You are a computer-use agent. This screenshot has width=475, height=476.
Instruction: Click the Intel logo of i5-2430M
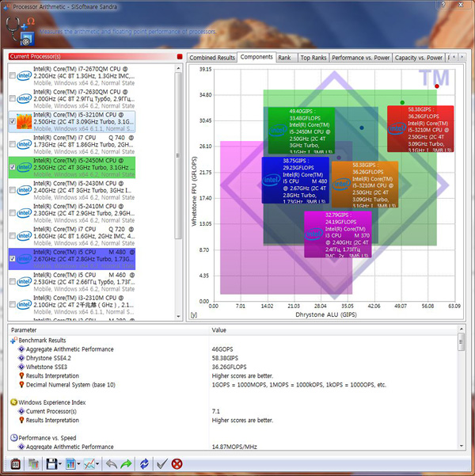(25, 190)
